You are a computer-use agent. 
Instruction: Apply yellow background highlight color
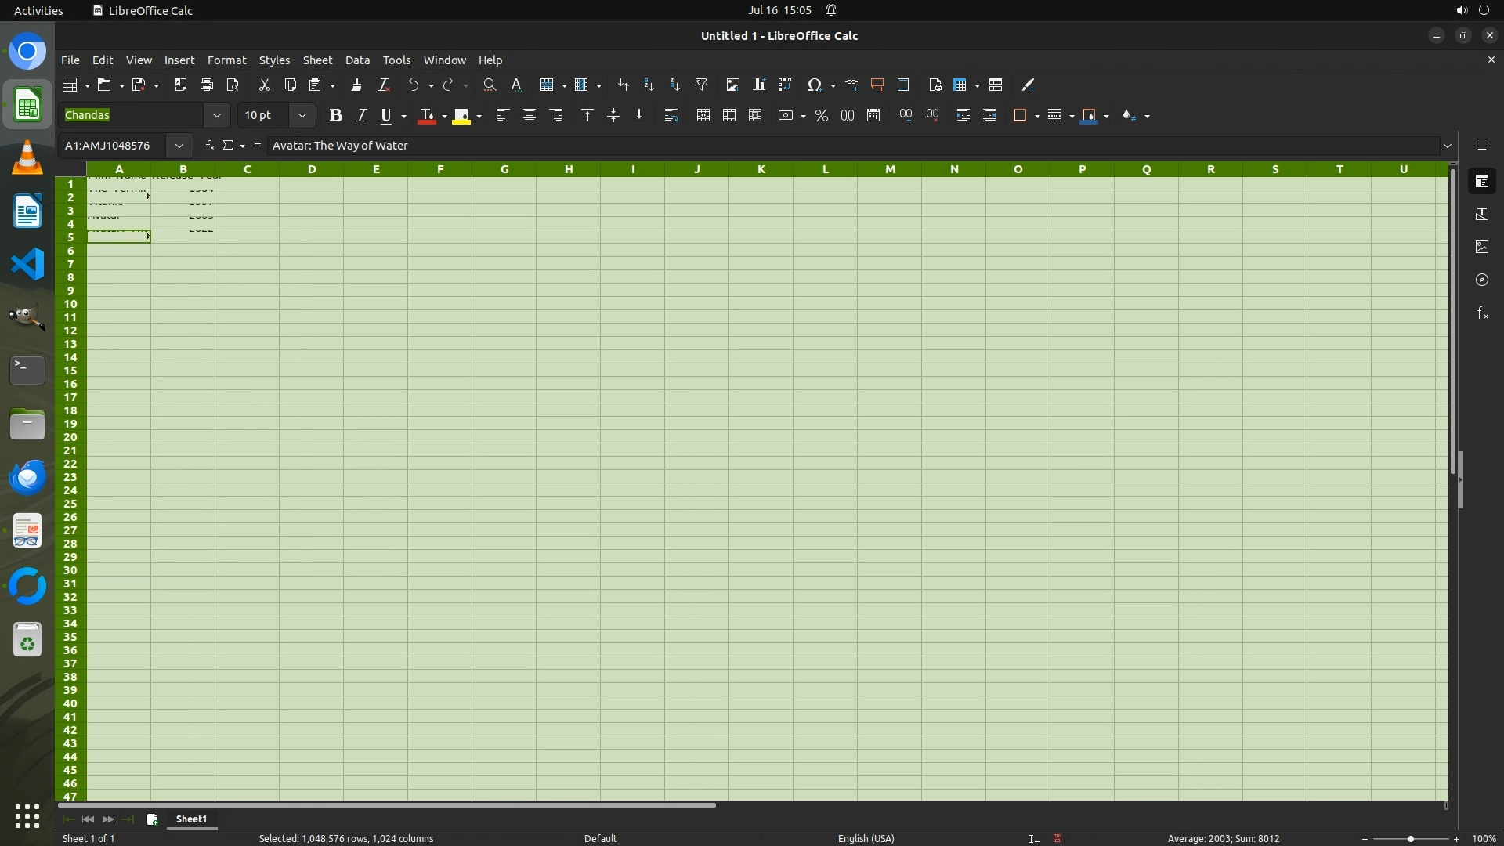(x=461, y=115)
